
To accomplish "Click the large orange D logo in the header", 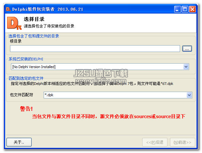I will click(x=14, y=23).
